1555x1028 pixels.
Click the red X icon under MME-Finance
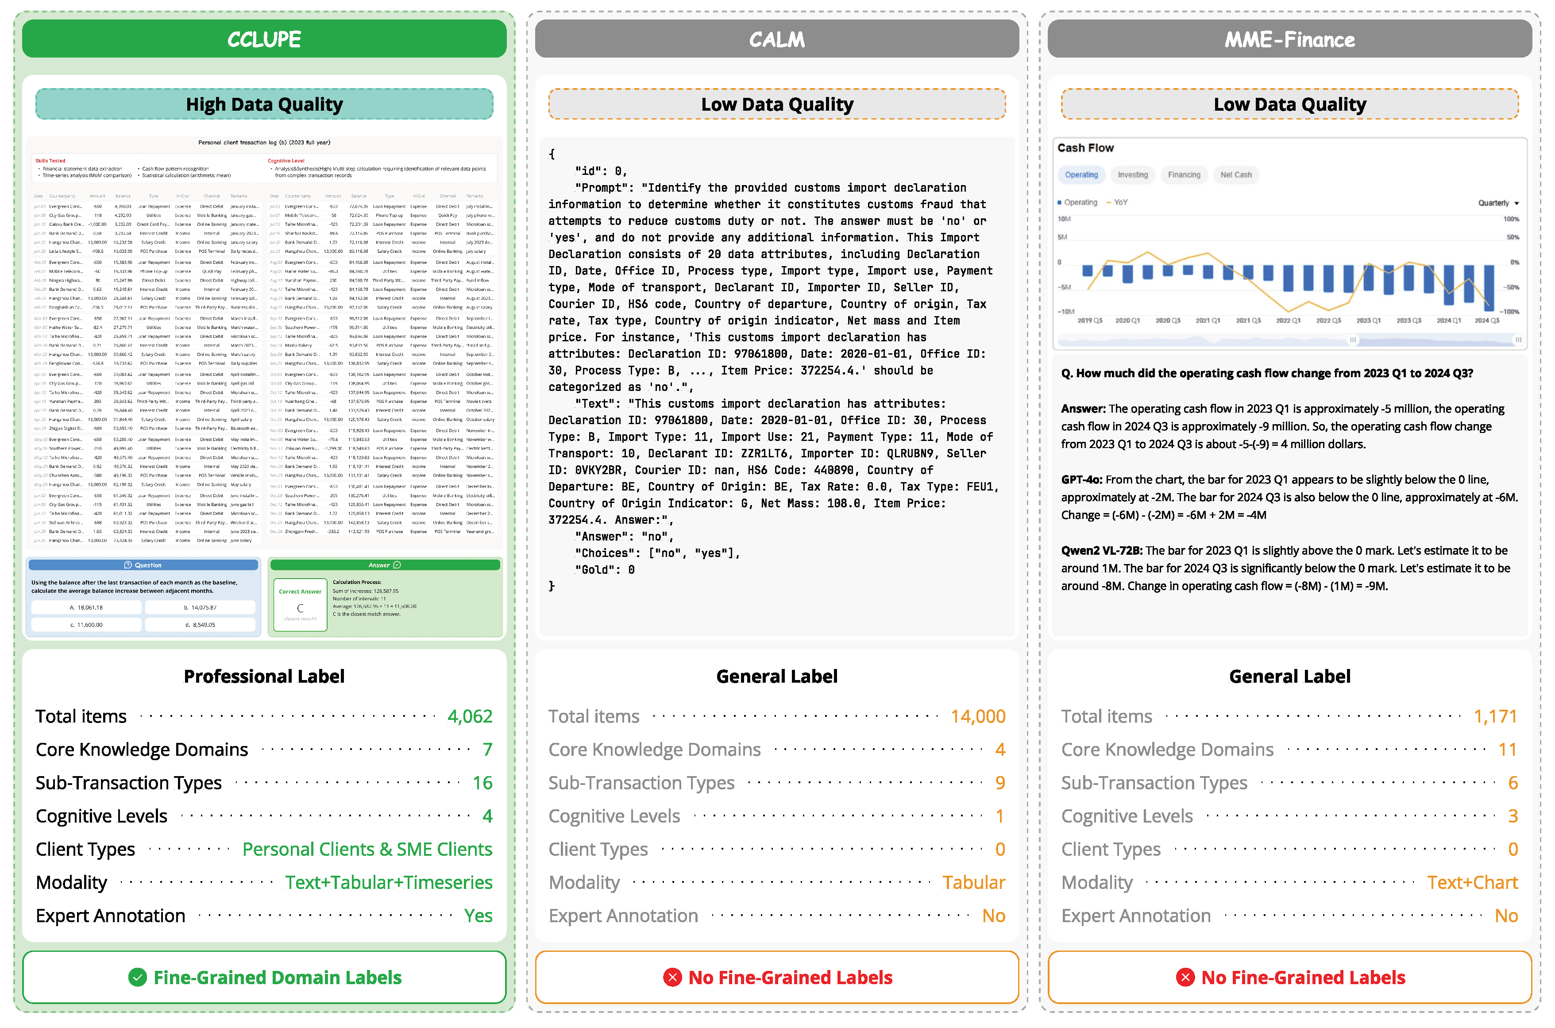(x=1185, y=978)
